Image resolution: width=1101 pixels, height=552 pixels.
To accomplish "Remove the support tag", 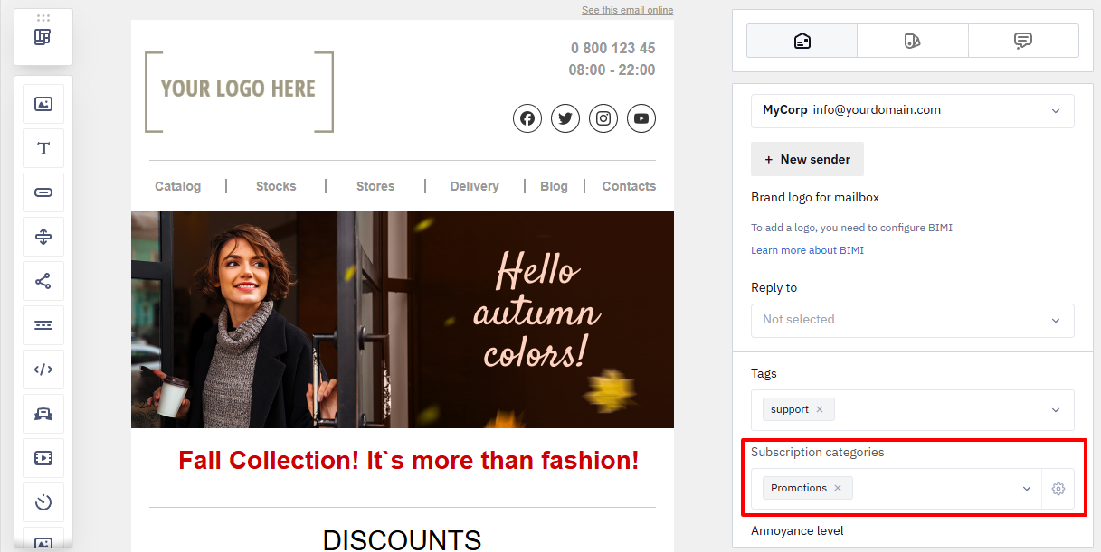I will click(x=820, y=409).
